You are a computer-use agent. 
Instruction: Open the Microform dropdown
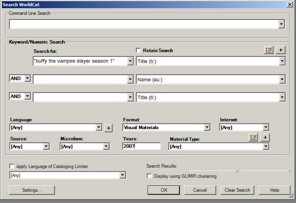coord(106,147)
